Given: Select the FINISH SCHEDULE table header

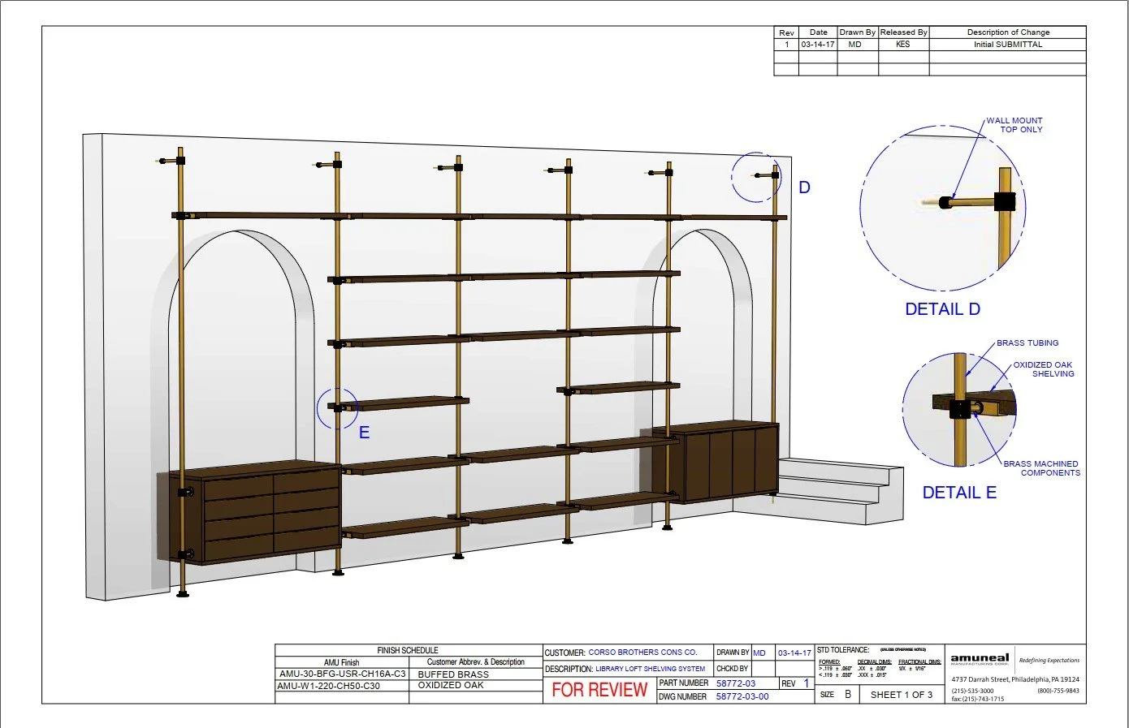Looking at the screenshot, I should (408, 650).
